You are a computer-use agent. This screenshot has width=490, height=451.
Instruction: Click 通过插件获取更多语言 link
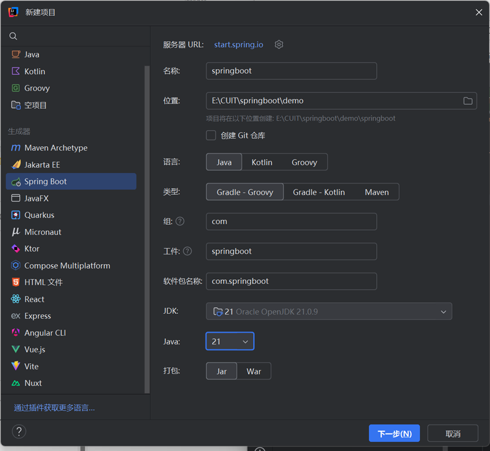coord(54,407)
